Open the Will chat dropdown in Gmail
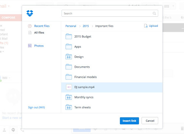 [9, 78]
